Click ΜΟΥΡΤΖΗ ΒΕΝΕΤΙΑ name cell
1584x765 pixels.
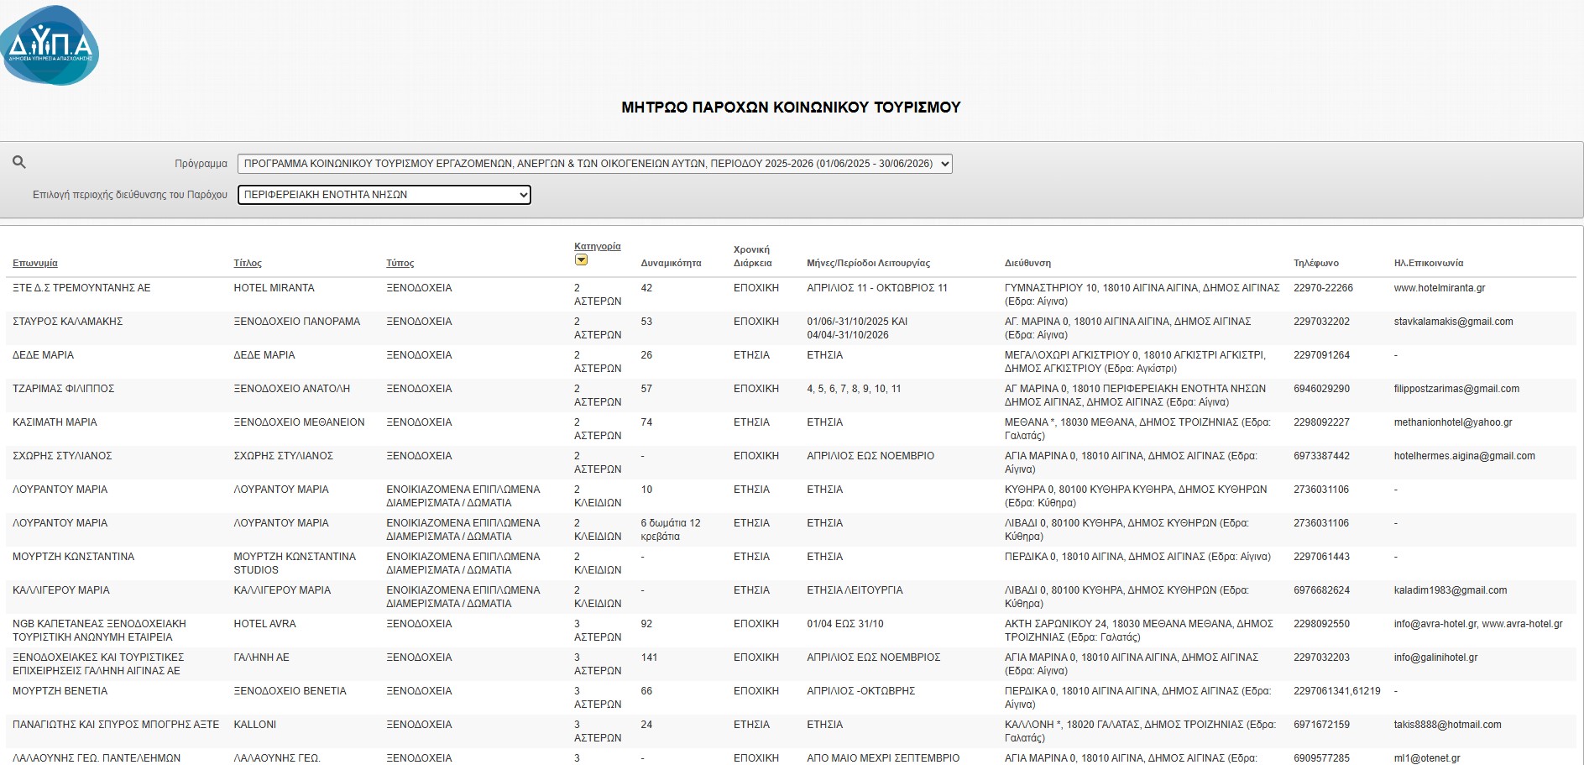tap(60, 691)
